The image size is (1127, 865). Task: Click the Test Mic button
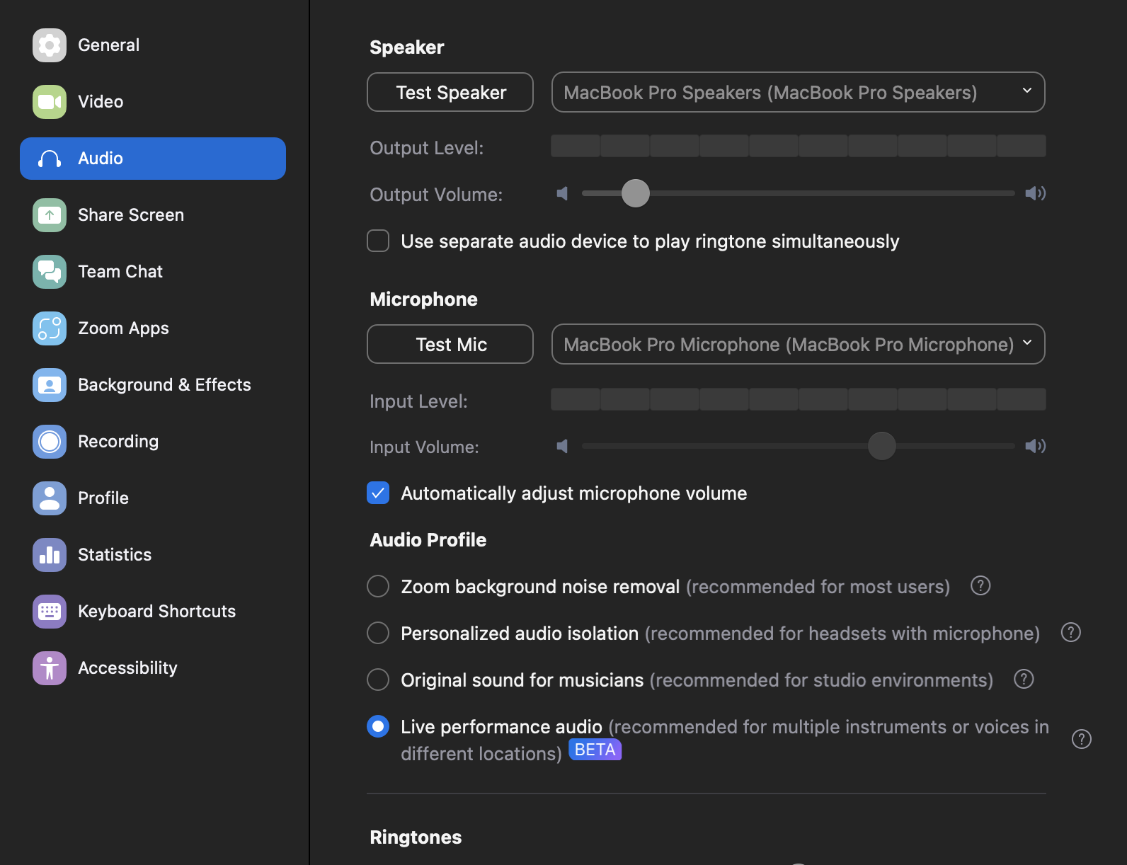click(450, 344)
